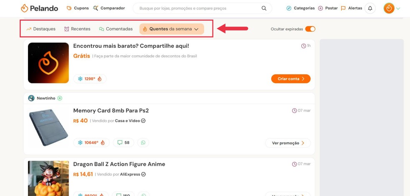Open the Categorias menu

(300, 8)
